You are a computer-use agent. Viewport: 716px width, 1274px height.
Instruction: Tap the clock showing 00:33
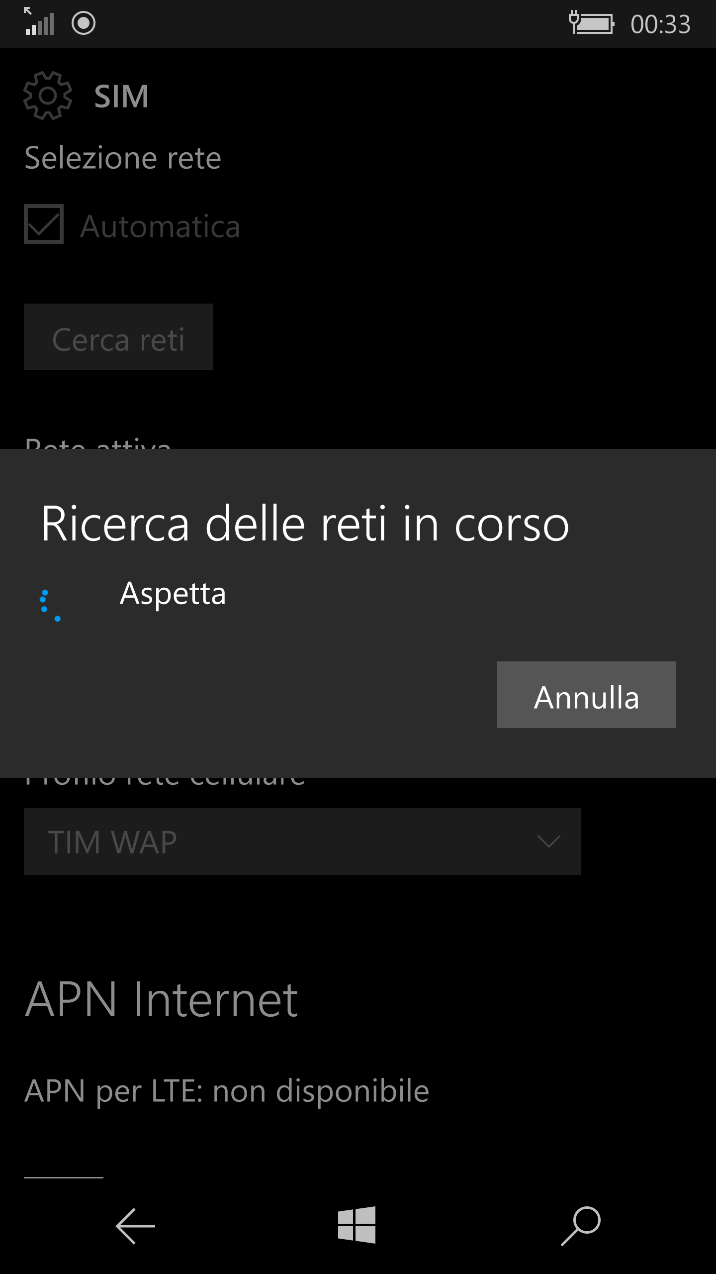[660, 24]
